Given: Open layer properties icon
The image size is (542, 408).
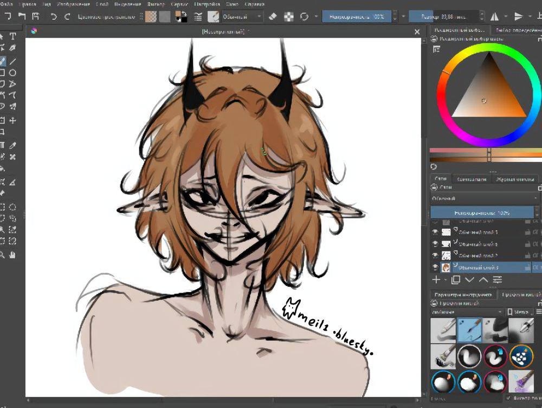Looking at the screenshot, I should click(x=498, y=280).
